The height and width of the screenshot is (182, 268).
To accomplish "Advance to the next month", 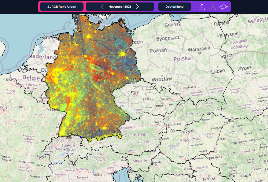I will click(x=137, y=7).
